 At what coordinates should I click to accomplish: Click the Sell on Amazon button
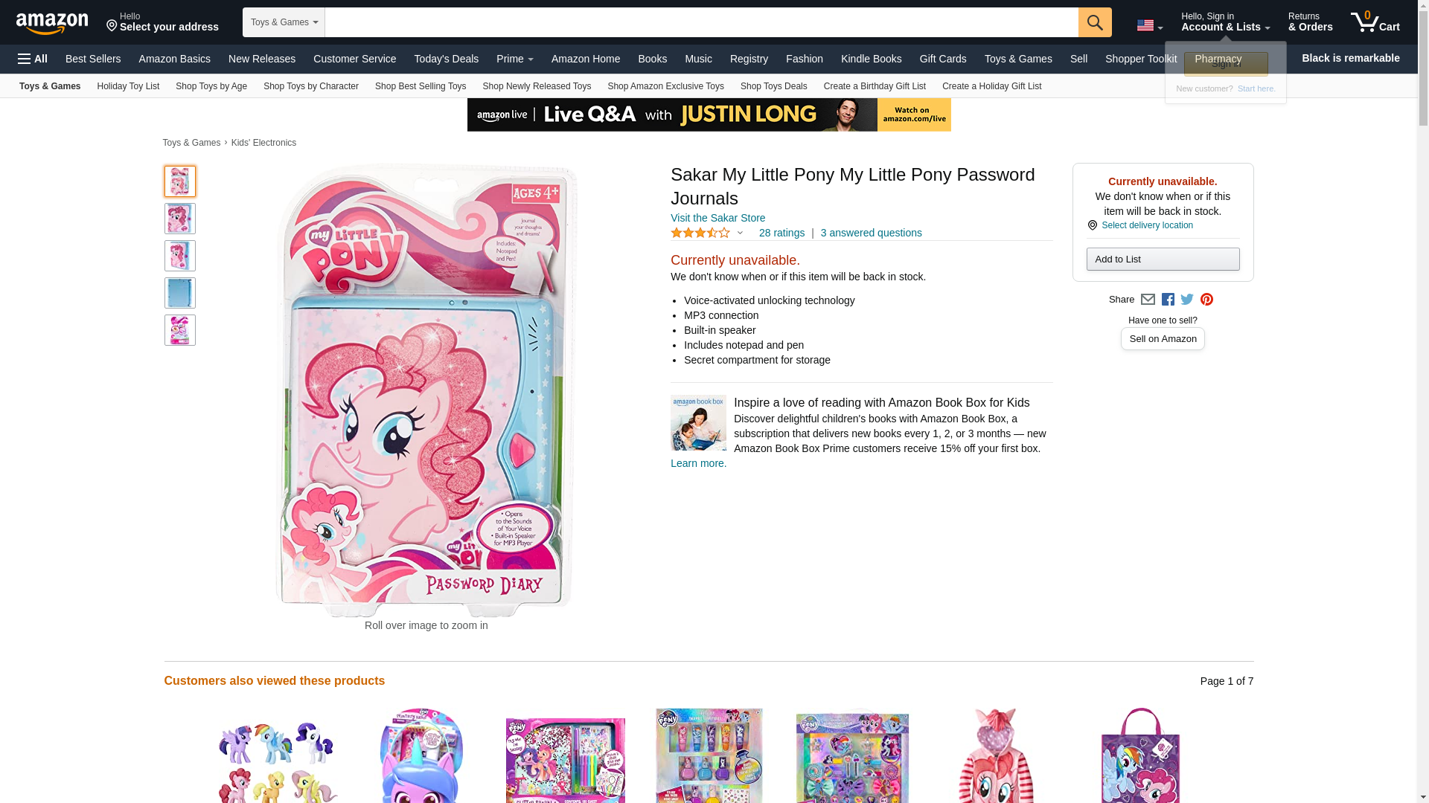click(x=1163, y=339)
